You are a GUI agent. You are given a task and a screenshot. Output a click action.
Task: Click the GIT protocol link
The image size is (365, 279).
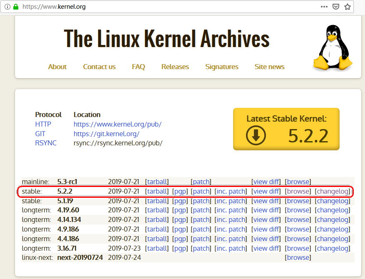(40, 134)
